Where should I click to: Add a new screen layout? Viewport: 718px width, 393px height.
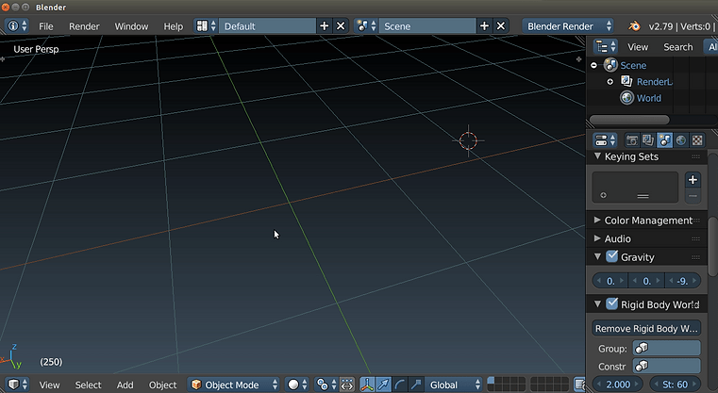[x=325, y=26]
